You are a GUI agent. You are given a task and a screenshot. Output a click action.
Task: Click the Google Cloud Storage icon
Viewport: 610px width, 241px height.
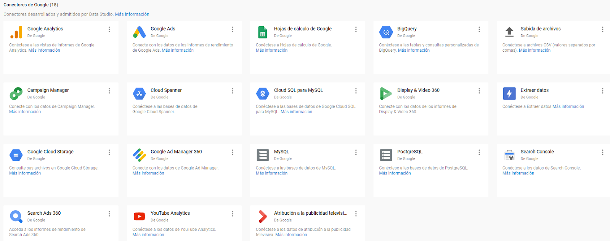click(x=16, y=155)
